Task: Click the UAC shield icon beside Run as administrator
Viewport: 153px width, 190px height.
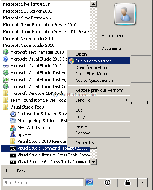Action: (x=72, y=61)
